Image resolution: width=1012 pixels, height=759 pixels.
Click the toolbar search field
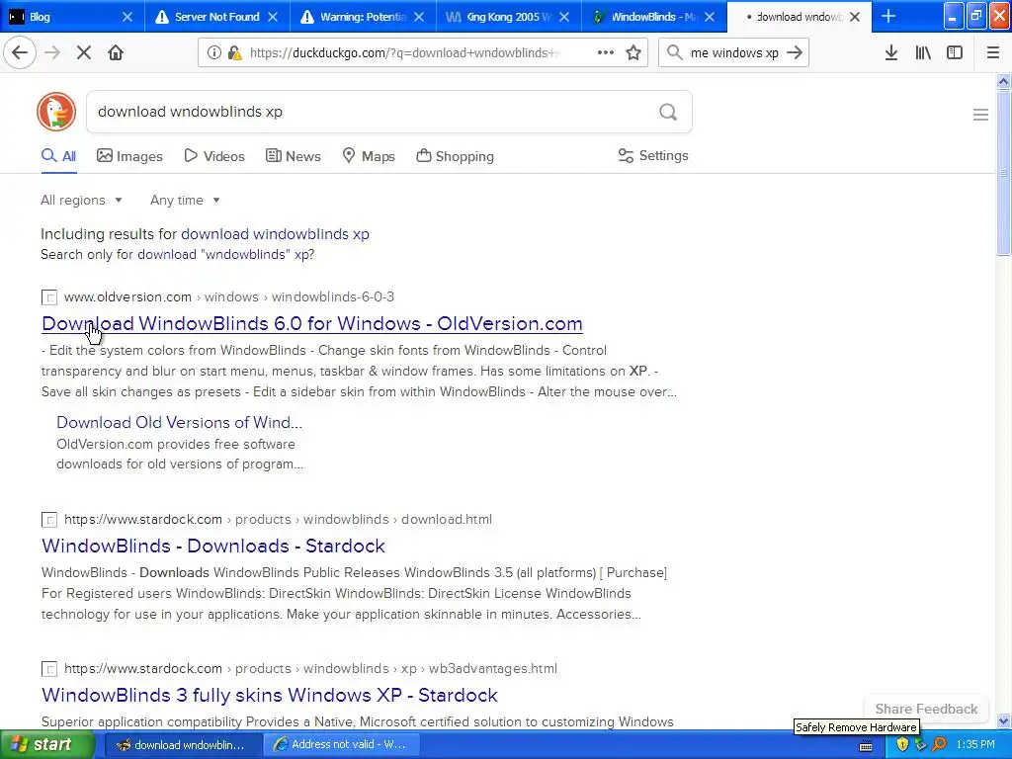click(734, 53)
